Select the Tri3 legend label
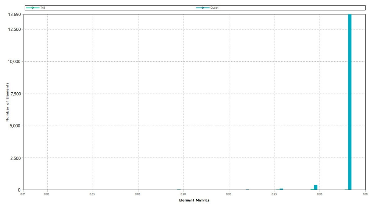This screenshot has height=206, width=372. click(43, 8)
